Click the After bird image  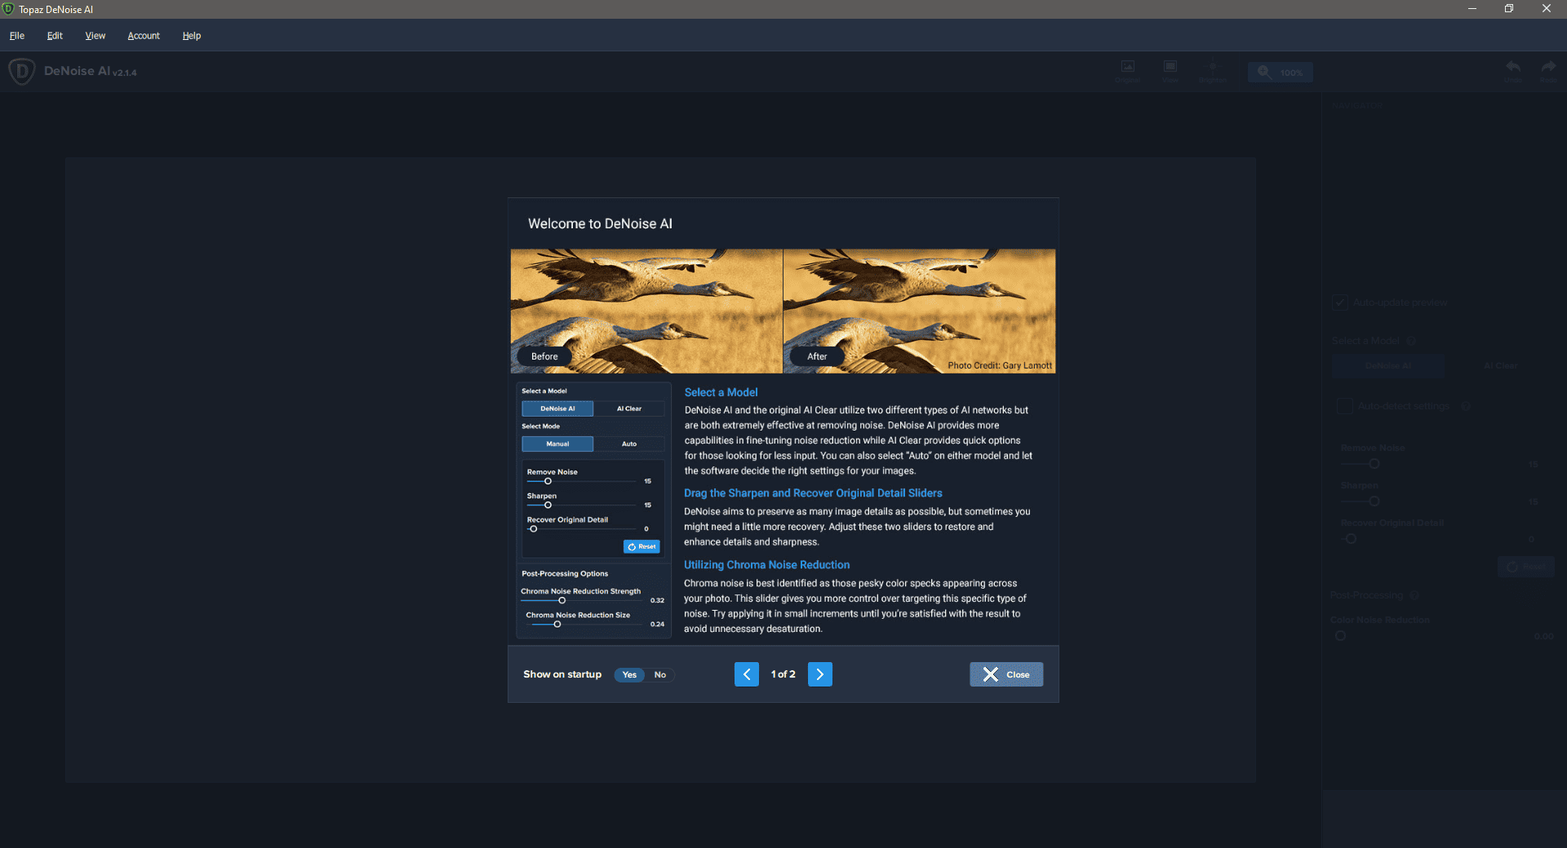click(919, 311)
